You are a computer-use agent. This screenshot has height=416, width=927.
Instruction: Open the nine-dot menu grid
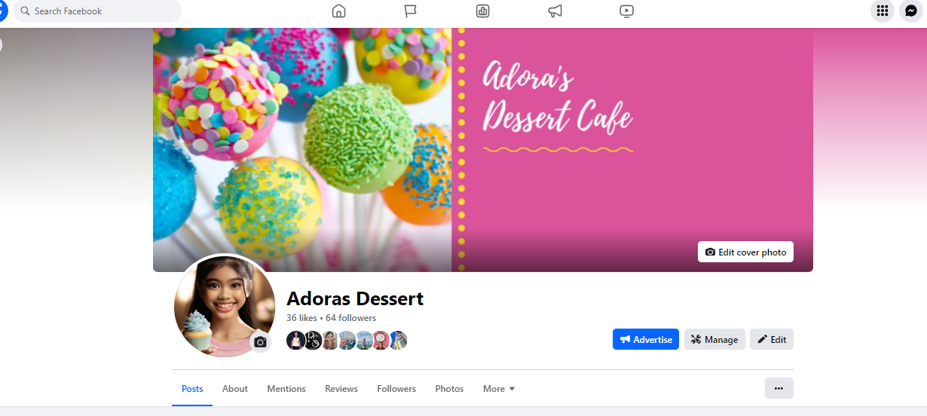[883, 11]
